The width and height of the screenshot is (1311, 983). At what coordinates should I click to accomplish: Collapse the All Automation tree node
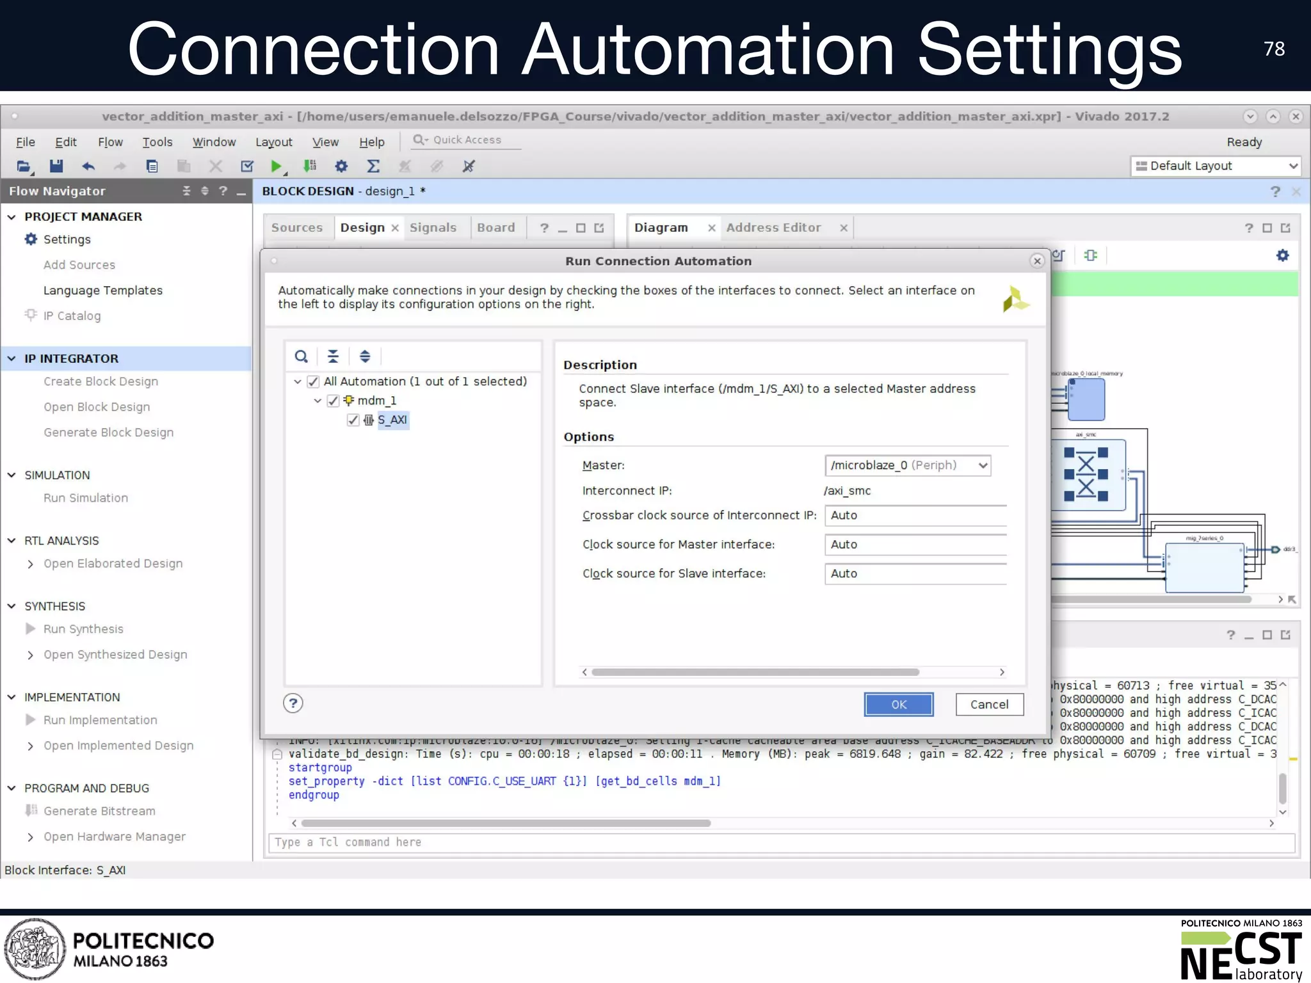298,381
